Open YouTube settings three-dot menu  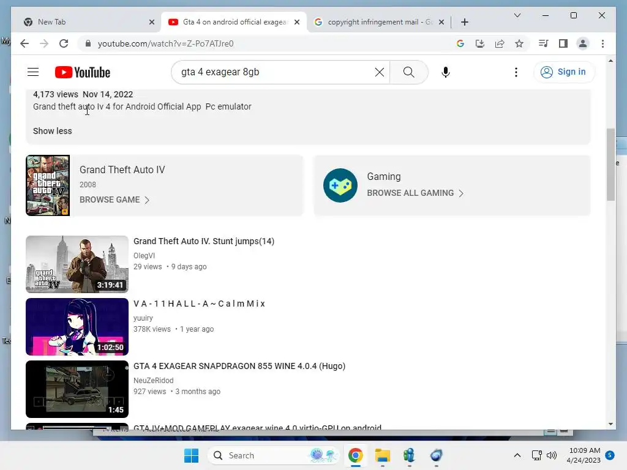pos(516,72)
